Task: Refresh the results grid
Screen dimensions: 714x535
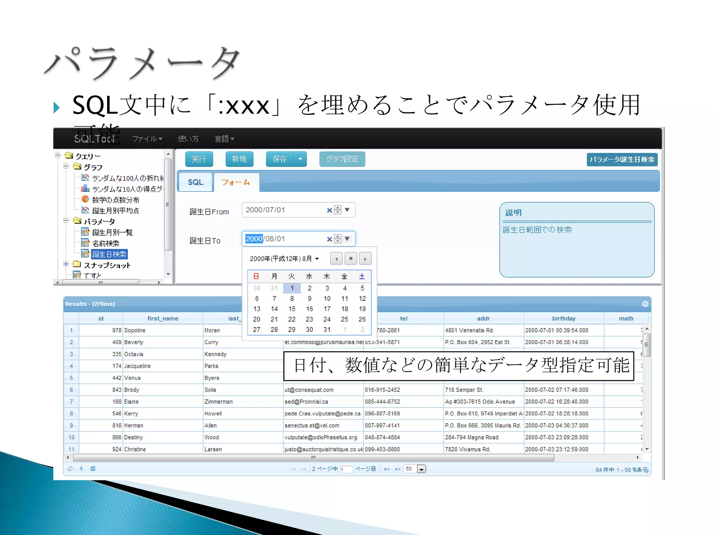Action: point(70,468)
